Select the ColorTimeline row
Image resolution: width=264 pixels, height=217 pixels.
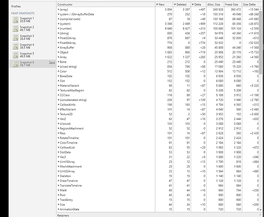[158, 143]
